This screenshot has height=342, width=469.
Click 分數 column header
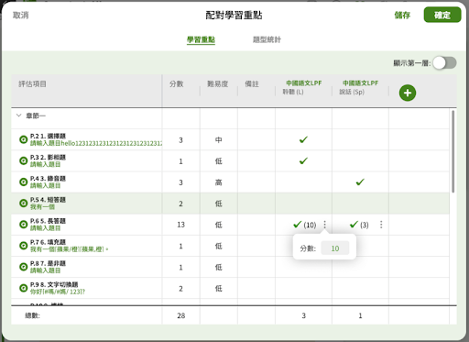coord(177,84)
